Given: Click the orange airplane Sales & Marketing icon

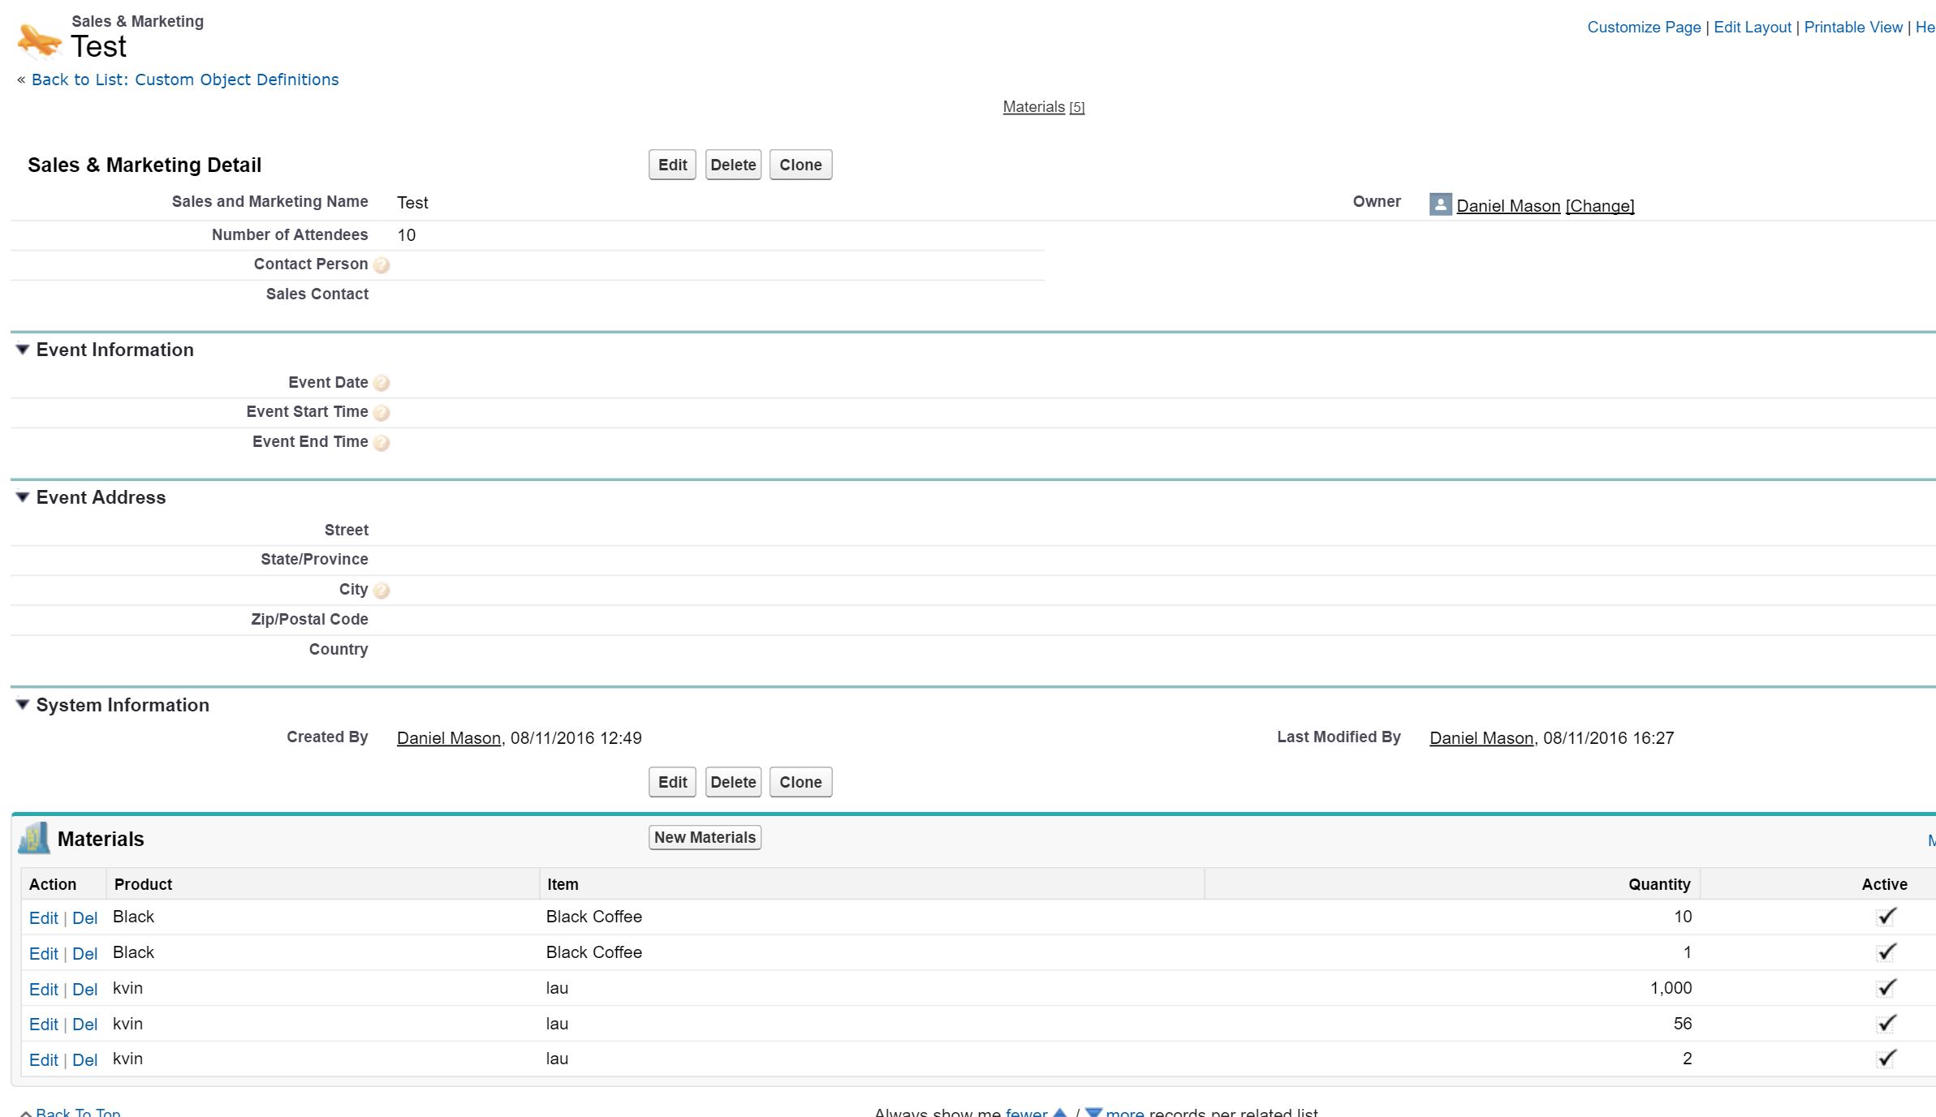Looking at the screenshot, I should coord(39,41).
